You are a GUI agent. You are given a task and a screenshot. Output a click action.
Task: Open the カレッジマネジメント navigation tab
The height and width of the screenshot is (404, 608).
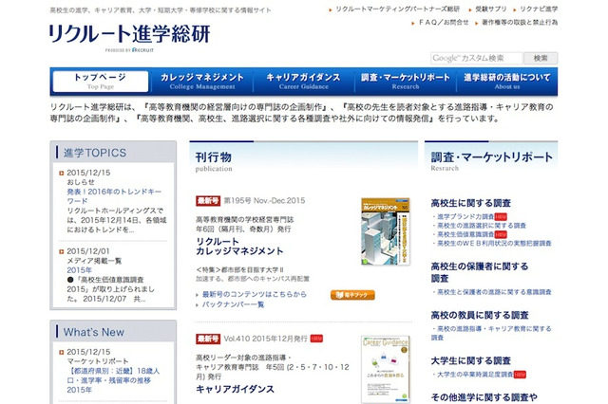(x=202, y=82)
